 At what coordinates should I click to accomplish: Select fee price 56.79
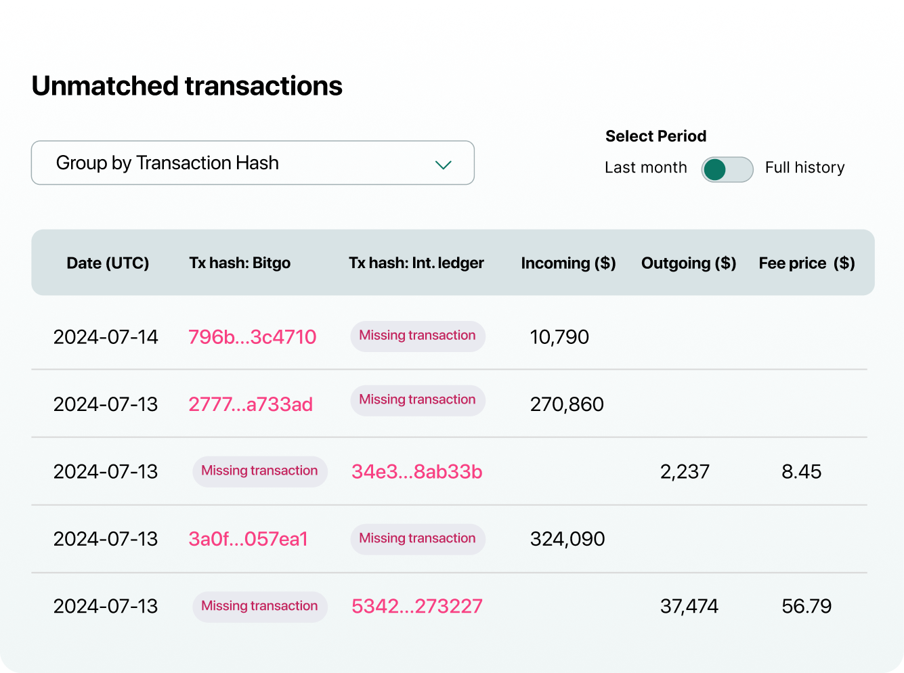[x=806, y=606]
